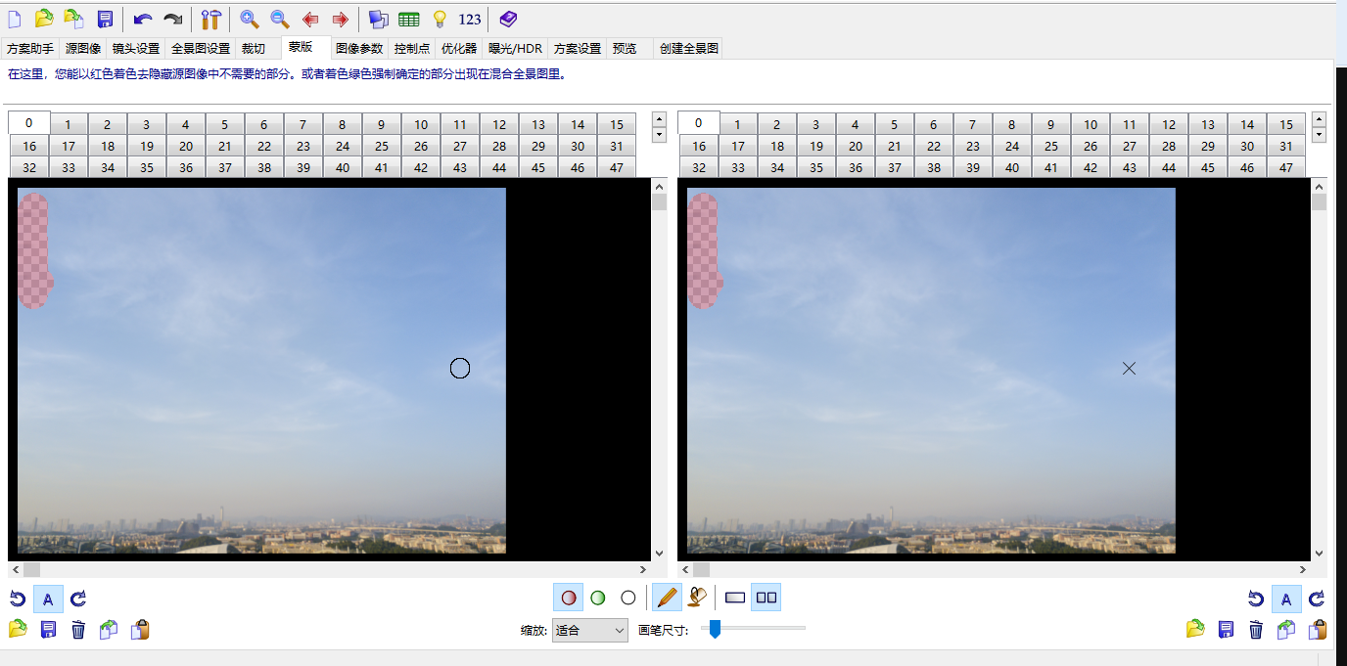
Task: Go to the 曝光/HDR tab
Action: pyautogui.click(x=516, y=48)
